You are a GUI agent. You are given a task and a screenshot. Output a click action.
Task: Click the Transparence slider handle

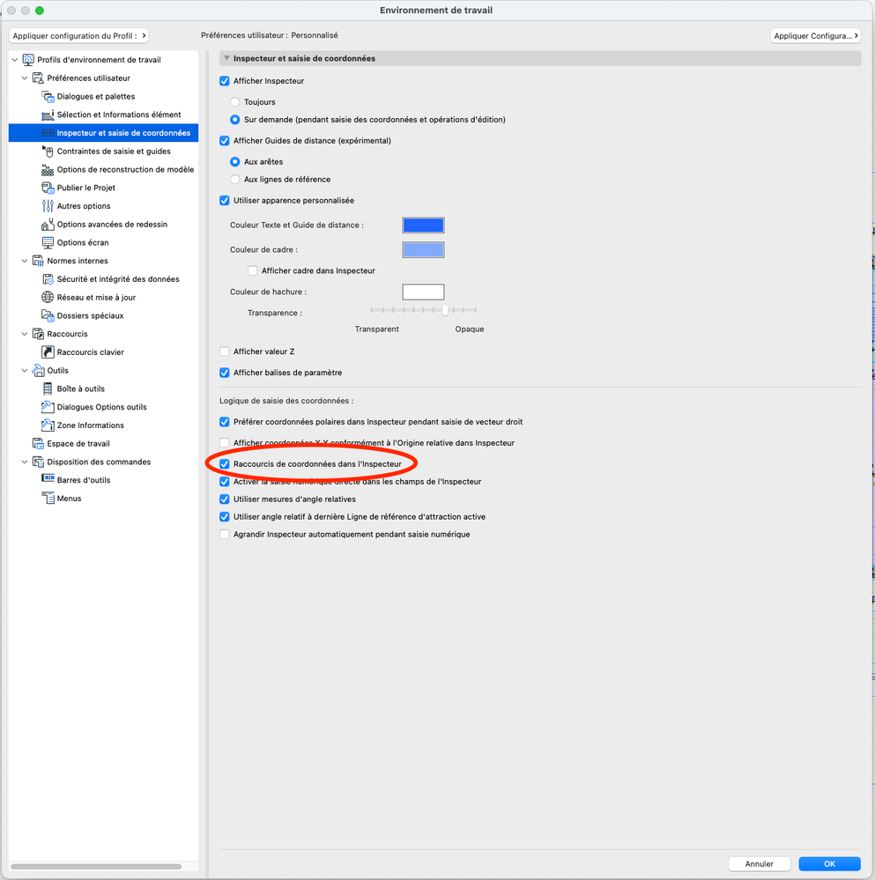(445, 310)
